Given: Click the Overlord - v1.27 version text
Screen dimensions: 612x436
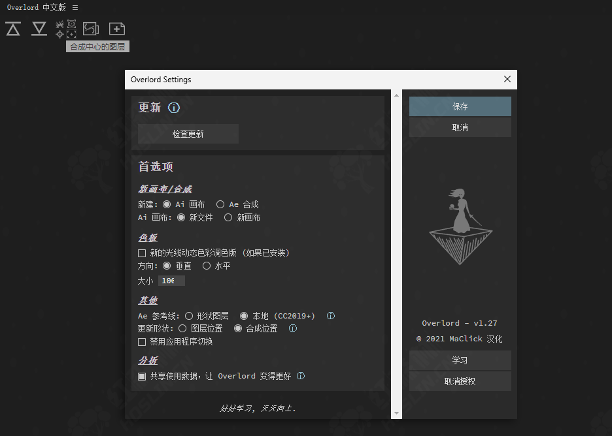Looking at the screenshot, I should (x=460, y=323).
